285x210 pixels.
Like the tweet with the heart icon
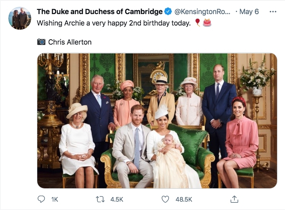tap(165, 199)
